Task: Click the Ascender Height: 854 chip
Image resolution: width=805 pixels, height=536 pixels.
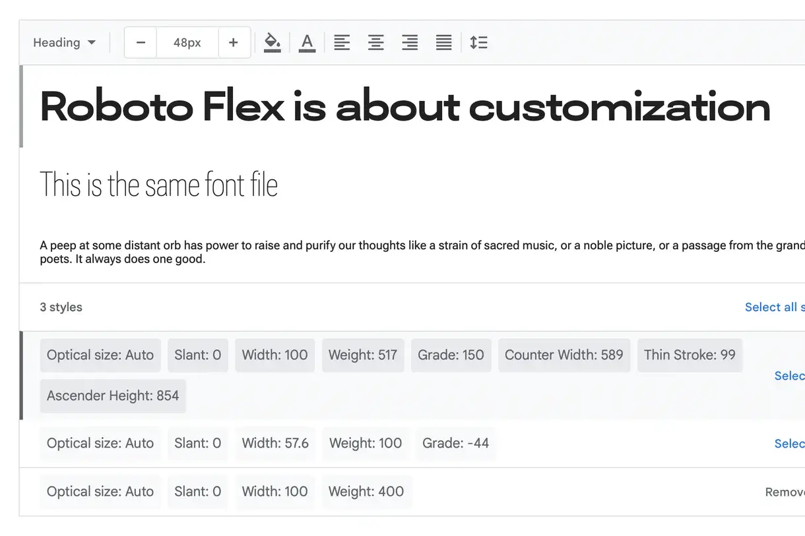Action: click(113, 396)
